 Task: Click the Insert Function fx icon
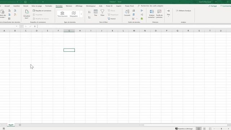tap(35, 26)
